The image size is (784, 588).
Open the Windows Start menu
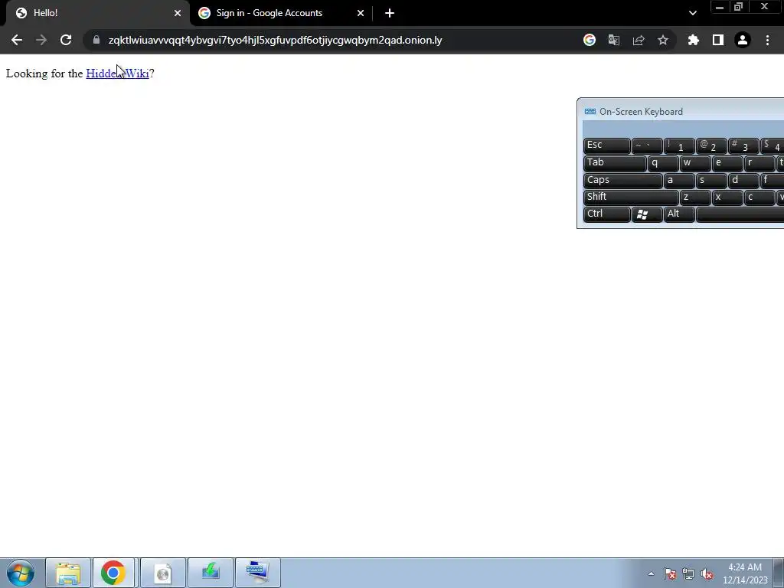coord(21,573)
